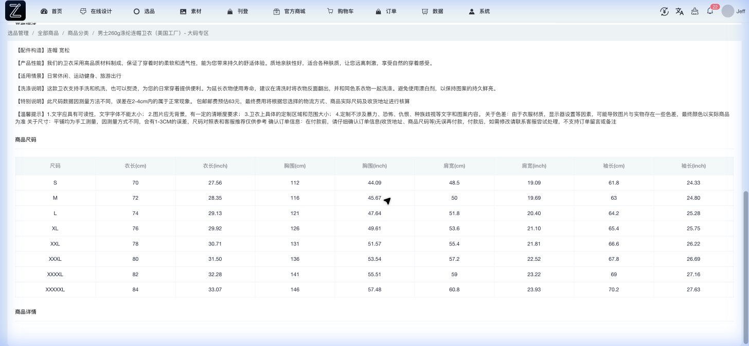Viewport: 749px width, 346px height.
Task: Open the 系统 system menu
Action: [479, 11]
